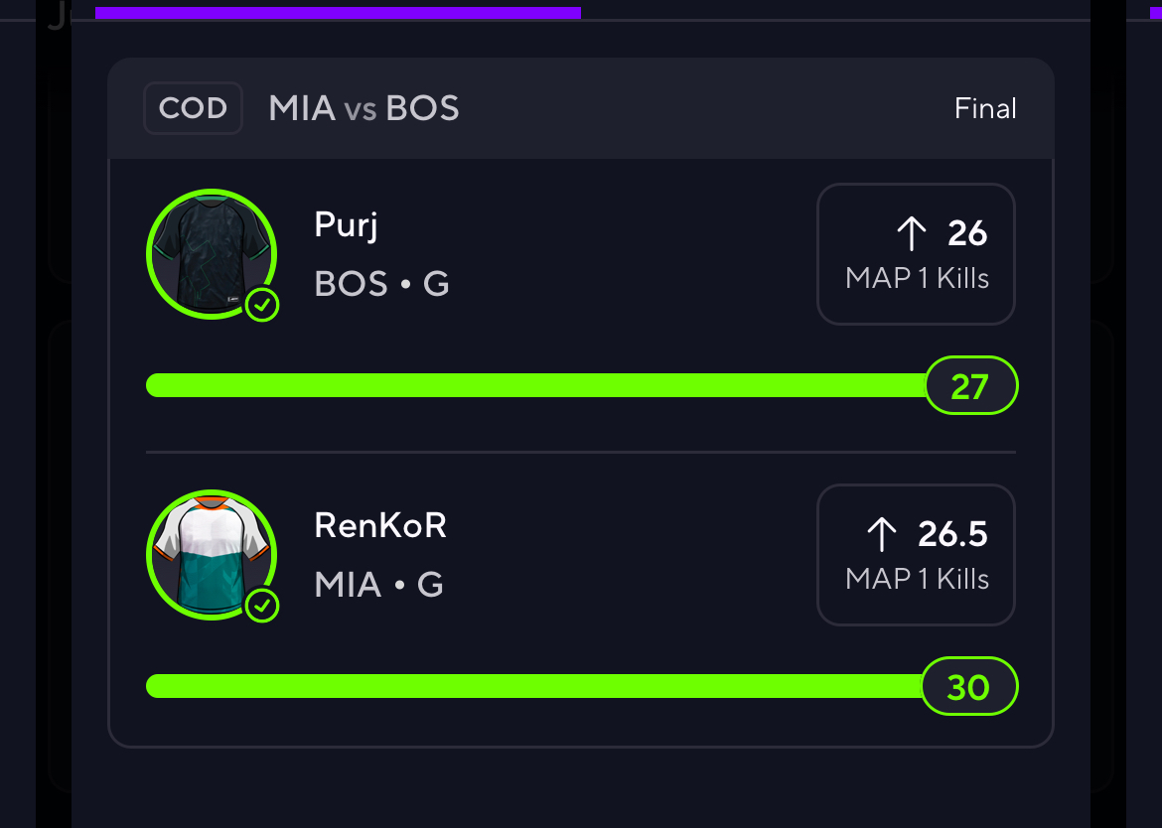Click the up arrow beside 26.5

pos(882,534)
